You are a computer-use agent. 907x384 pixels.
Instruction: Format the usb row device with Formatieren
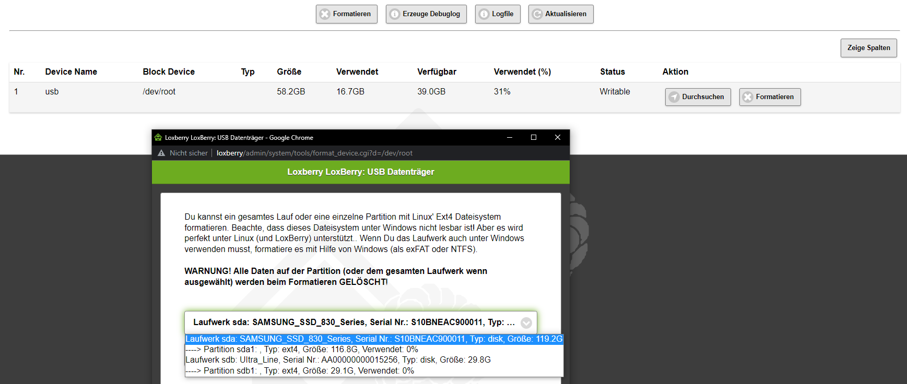(770, 97)
